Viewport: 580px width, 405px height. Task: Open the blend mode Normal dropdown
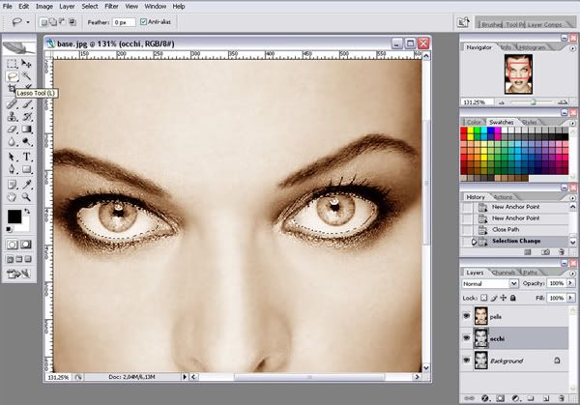tap(490, 283)
